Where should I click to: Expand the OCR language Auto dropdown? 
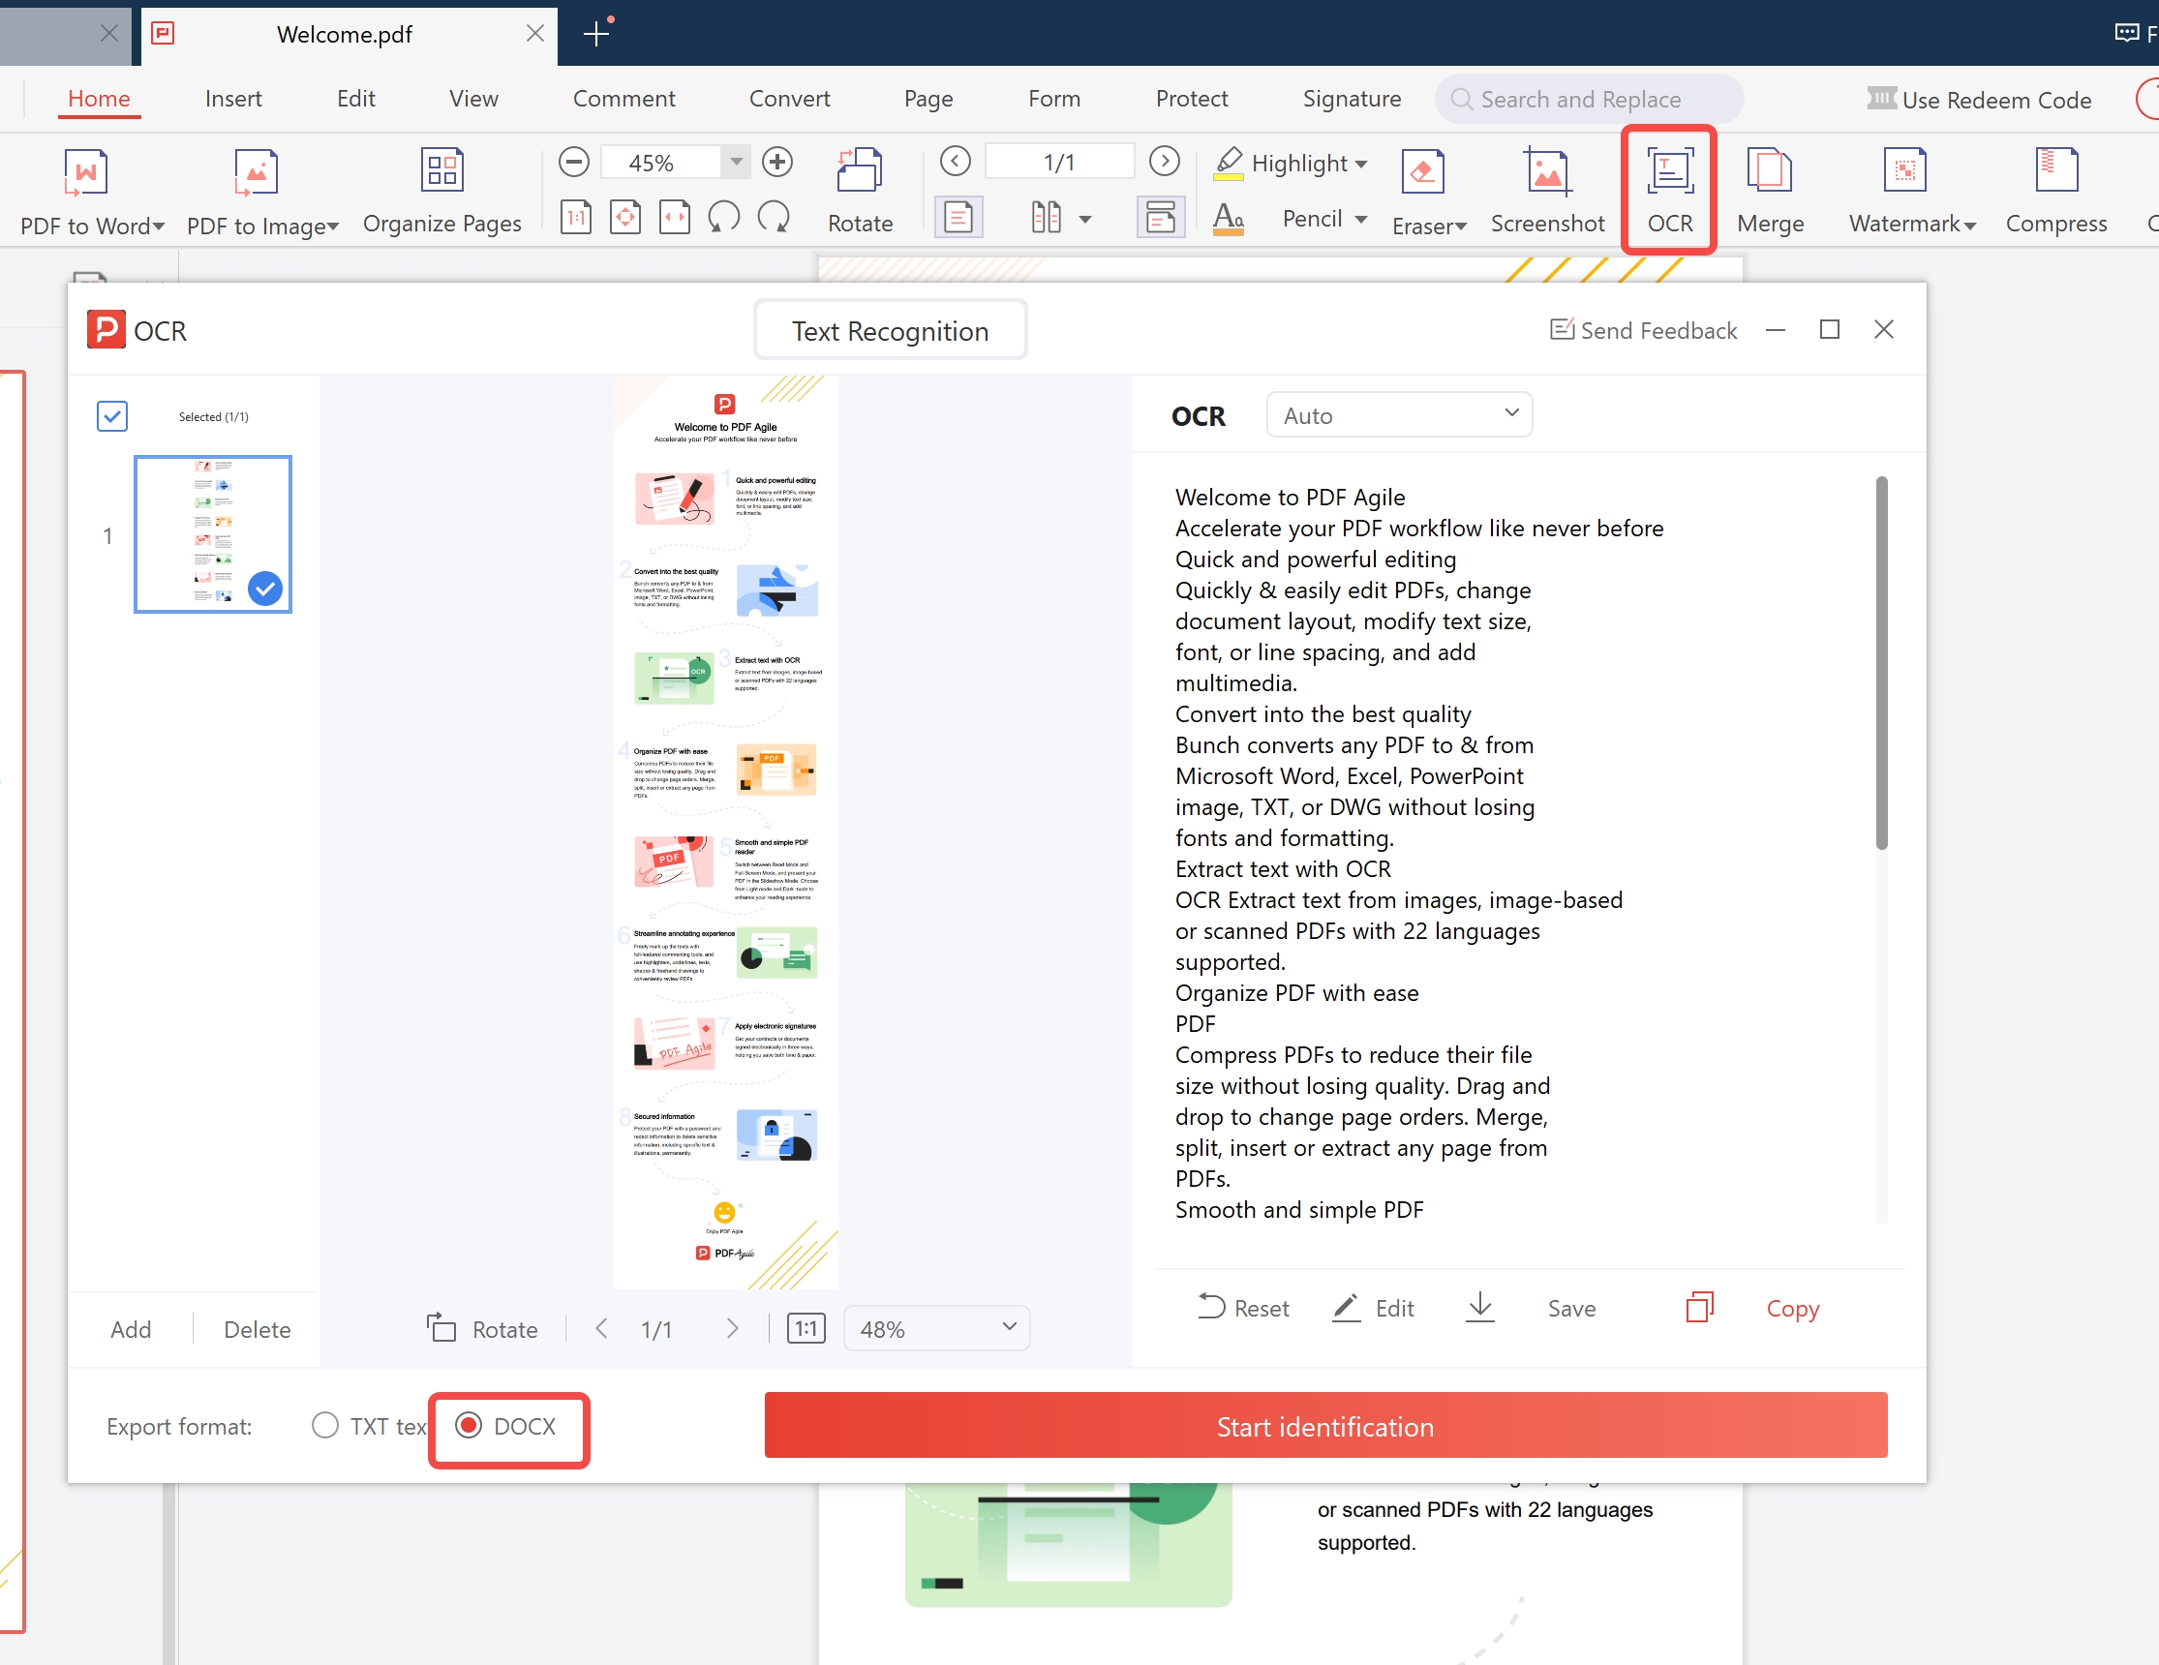1399,415
